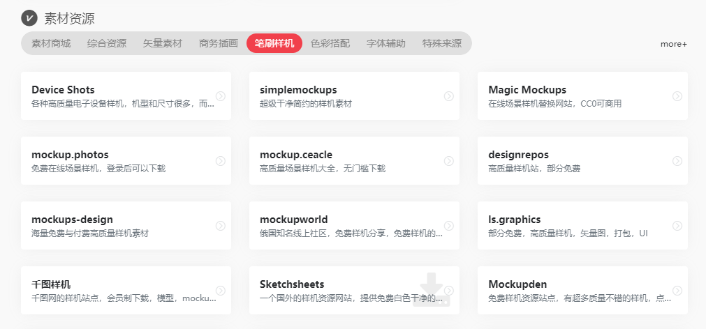
Task: Open the mockup.photos title link
Action: coord(70,155)
